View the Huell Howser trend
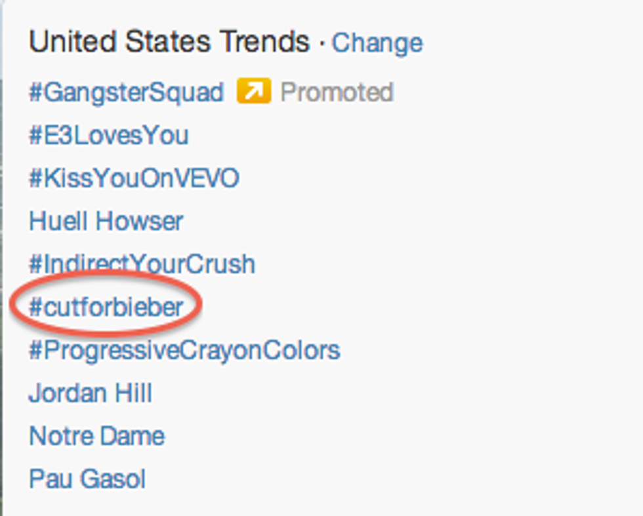The image size is (643, 516). 106,221
